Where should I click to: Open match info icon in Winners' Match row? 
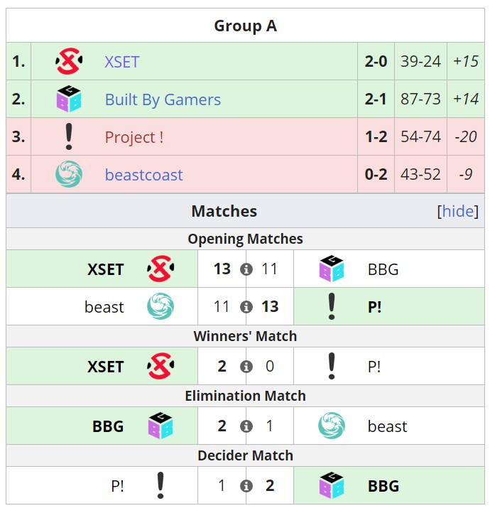tap(246, 367)
